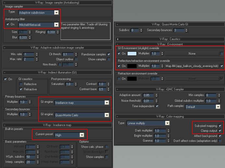225x168 pixels.
Task: Open the Irradiance map Current preset dropdown
Action: point(69,135)
